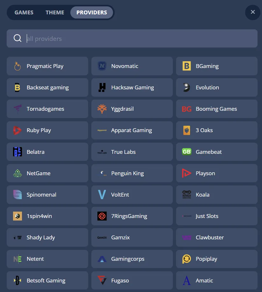Click the '3 Oaks' provider name
The height and width of the screenshot is (292, 262).
[x=204, y=130]
